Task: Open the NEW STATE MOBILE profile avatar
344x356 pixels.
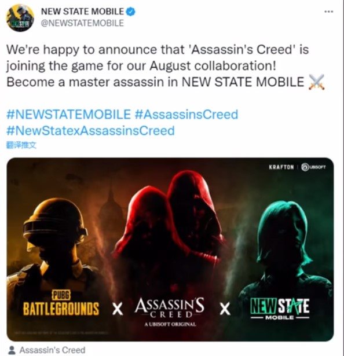Action: coord(20,18)
